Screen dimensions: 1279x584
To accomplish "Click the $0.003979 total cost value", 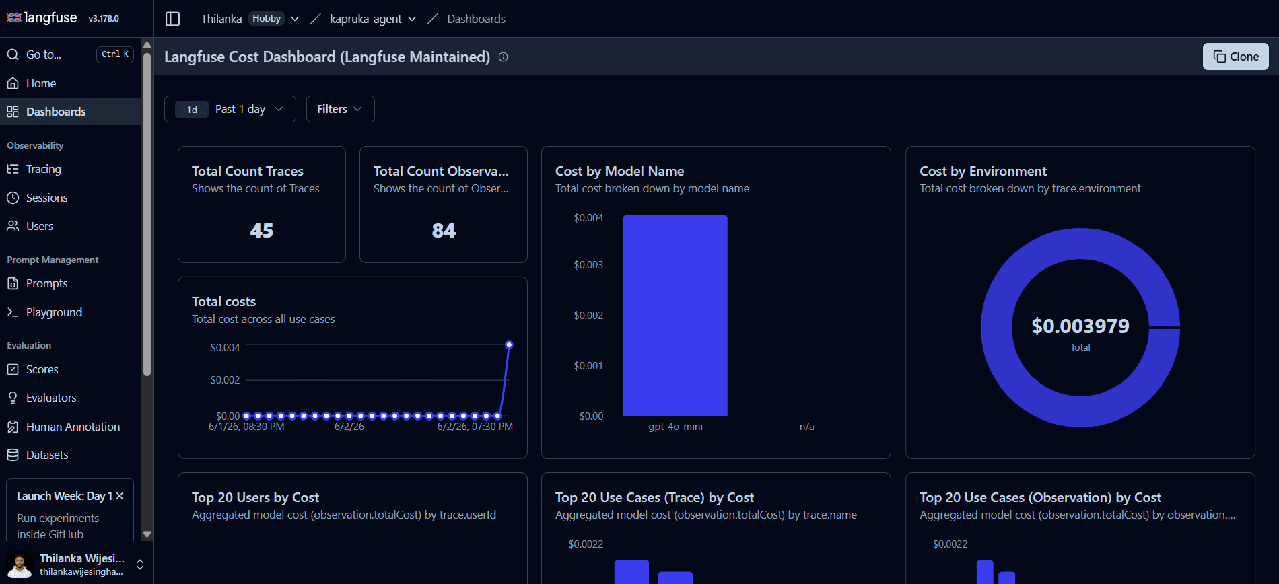I will (1080, 326).
